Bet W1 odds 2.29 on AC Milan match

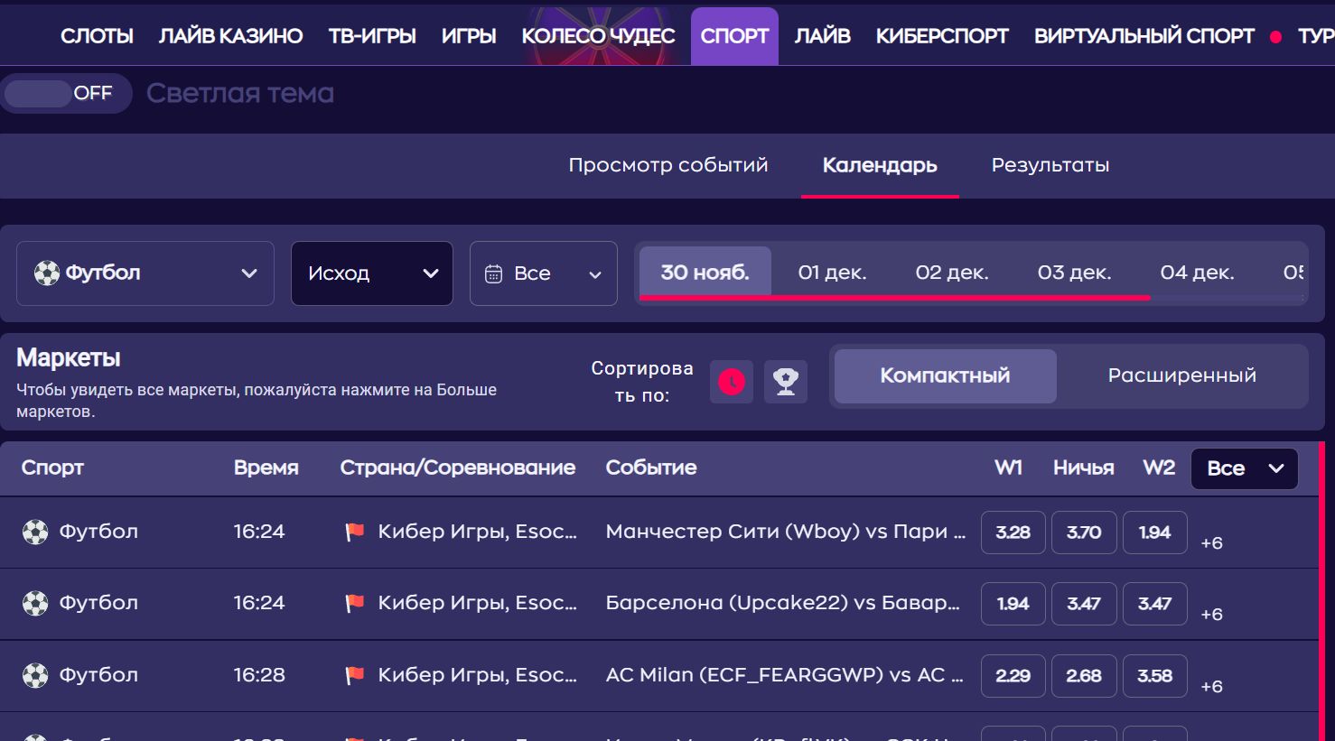1013,676
